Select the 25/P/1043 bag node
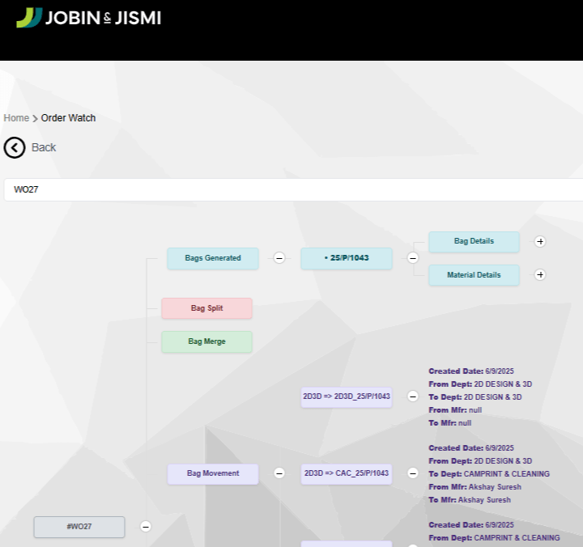The width and height of the screenshot is (583, 547). [347, 258]
